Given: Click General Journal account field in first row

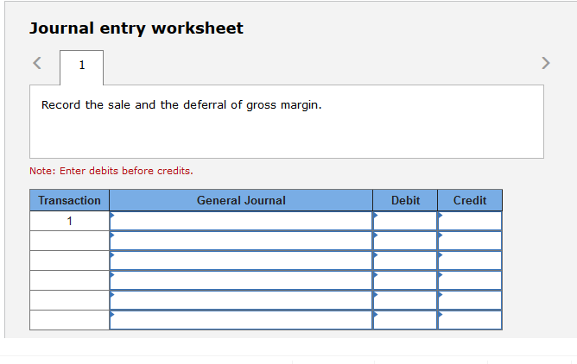Looking at the screenshot, I should 241,221.
